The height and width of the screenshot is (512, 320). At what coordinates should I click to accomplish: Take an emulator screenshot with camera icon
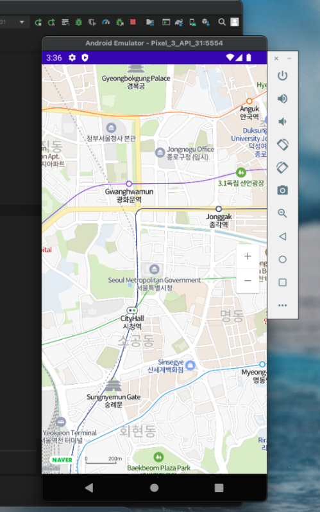pos(282,190)
